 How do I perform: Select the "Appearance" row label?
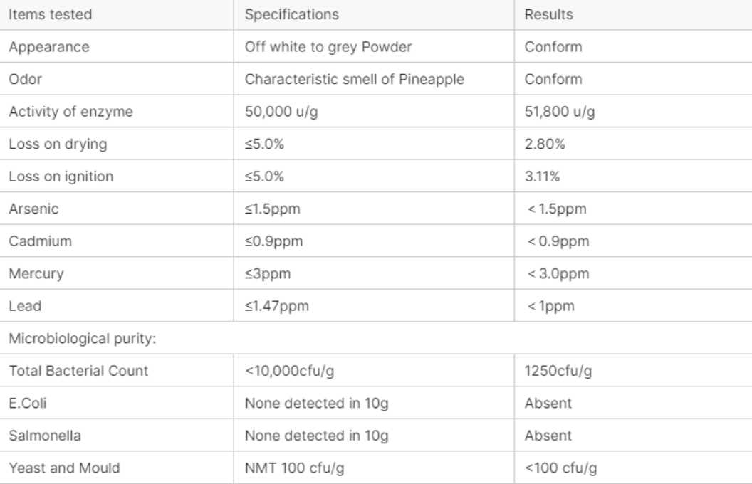tap(49, 47)
